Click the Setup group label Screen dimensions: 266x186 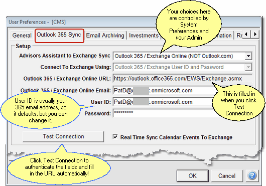(23, 46)
